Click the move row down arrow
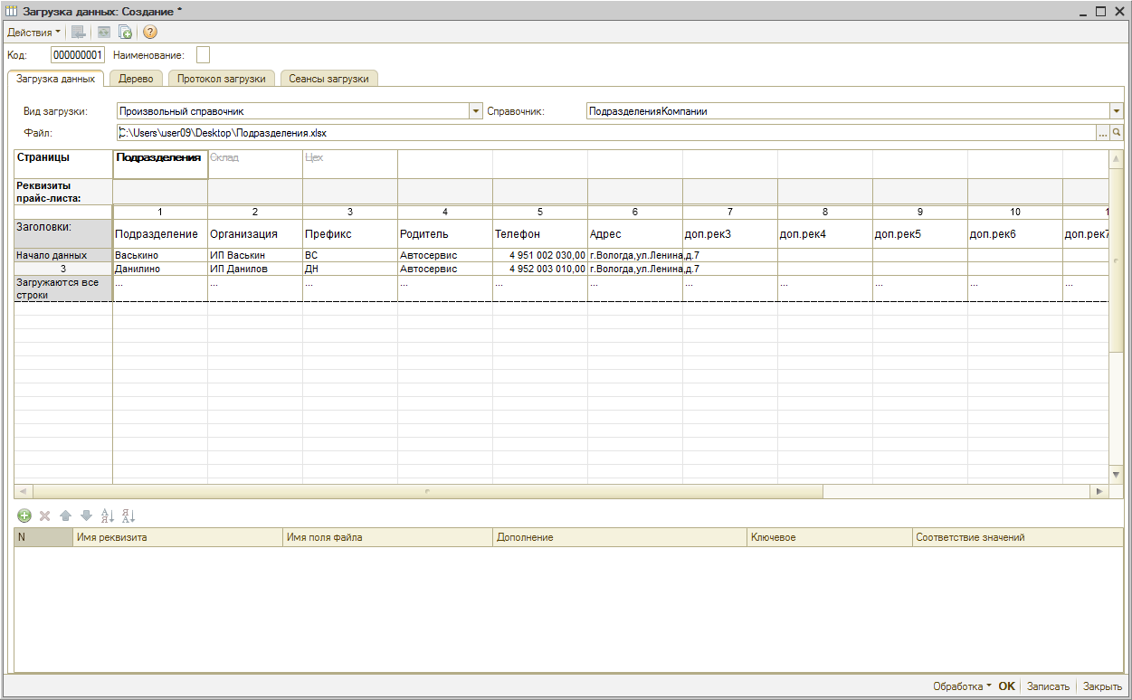Viewport: 1132px width, 700px height. pyautogui.click(x=86, y=516)
